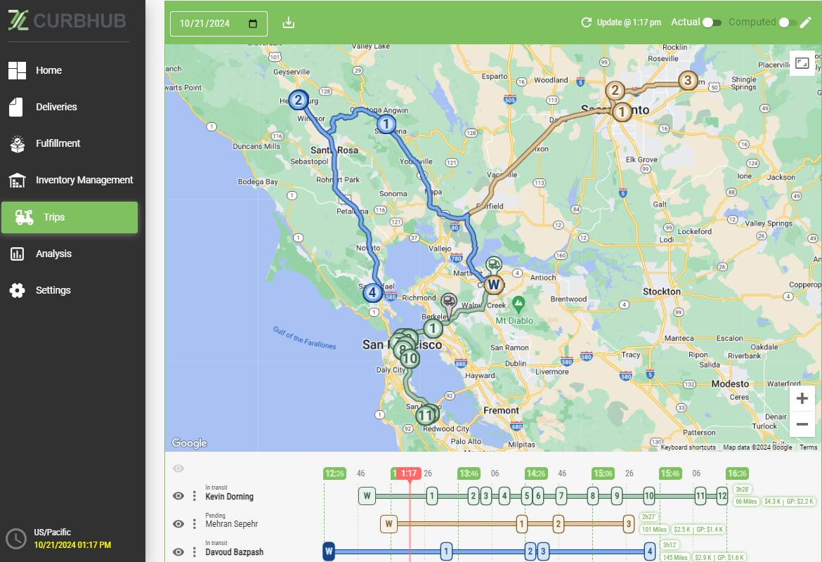The image size is (822, 562).
Task: Enable the Computed route toggle
Action: click(787, 22)
